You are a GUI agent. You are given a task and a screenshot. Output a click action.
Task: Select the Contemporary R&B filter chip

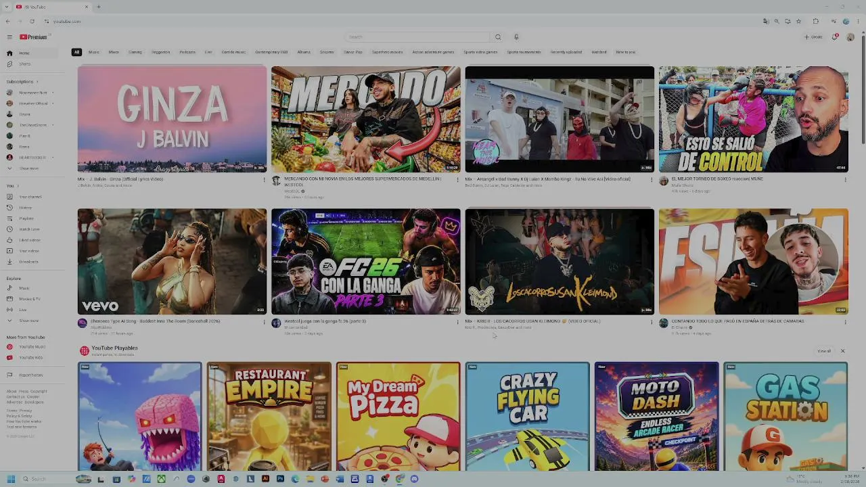tap(271, 52)
